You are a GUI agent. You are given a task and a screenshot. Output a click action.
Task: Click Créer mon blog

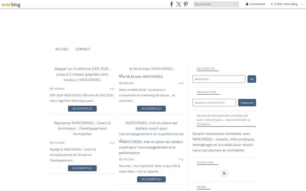284,4
